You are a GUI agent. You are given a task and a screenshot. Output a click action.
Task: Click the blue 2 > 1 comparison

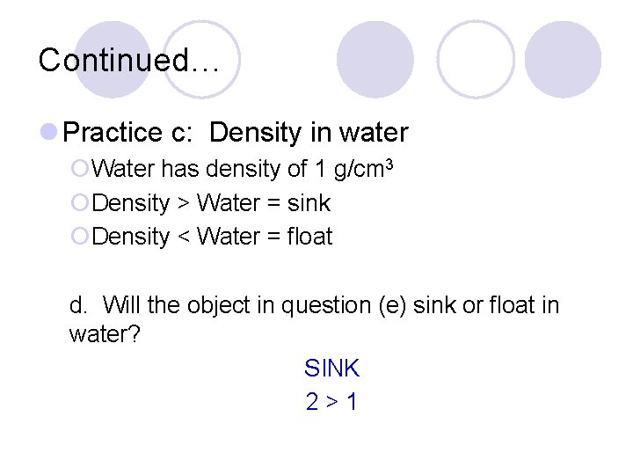(331, 402)
